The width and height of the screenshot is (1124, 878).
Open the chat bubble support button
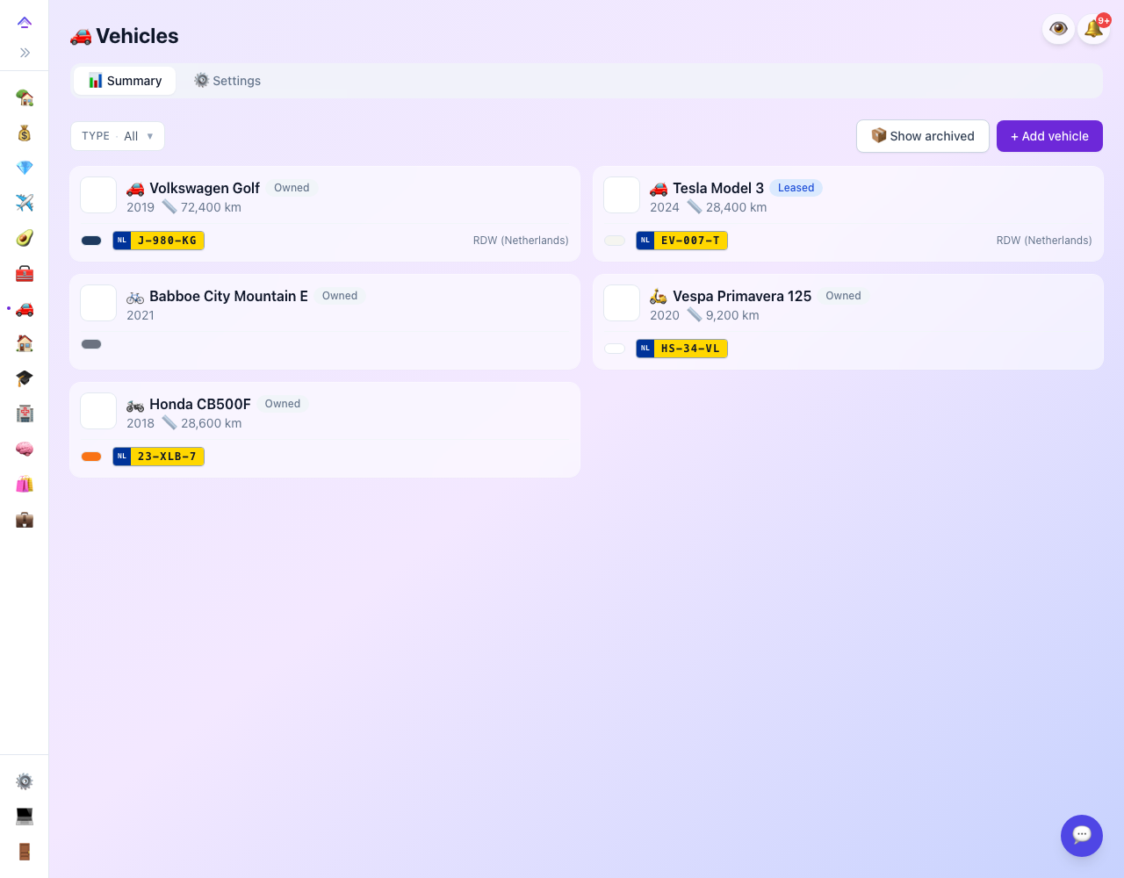(1082, 836)
